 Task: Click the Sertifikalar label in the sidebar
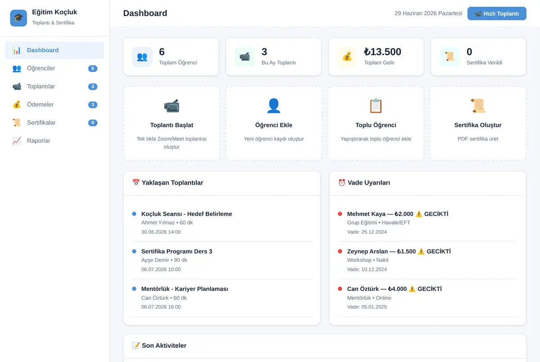pos(41,123)
